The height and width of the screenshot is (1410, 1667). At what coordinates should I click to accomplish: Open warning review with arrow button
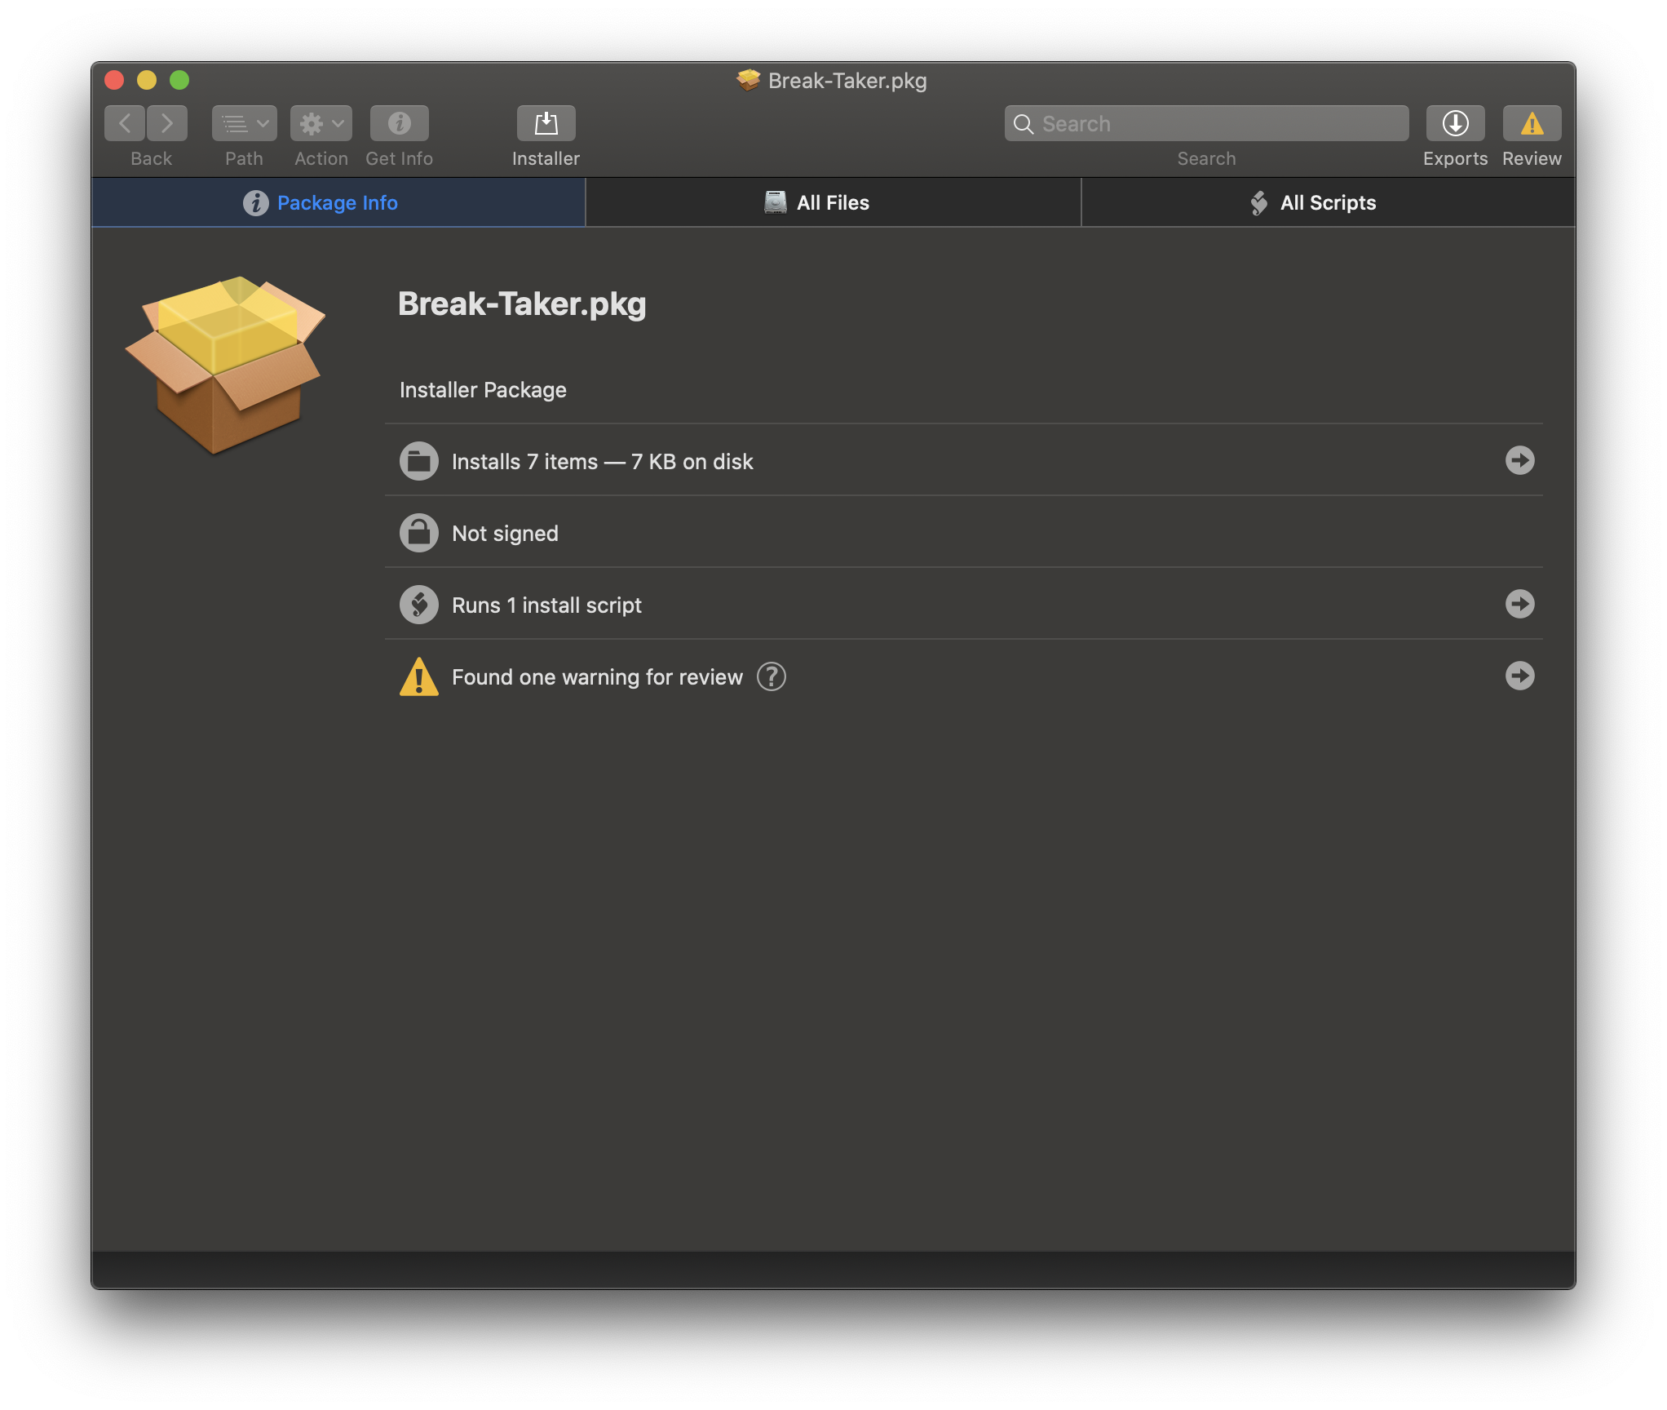click(x=1519, y=676)
